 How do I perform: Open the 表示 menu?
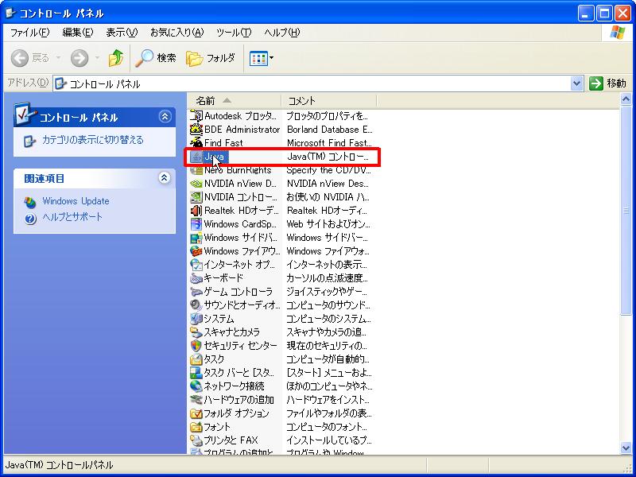point(122,33)
